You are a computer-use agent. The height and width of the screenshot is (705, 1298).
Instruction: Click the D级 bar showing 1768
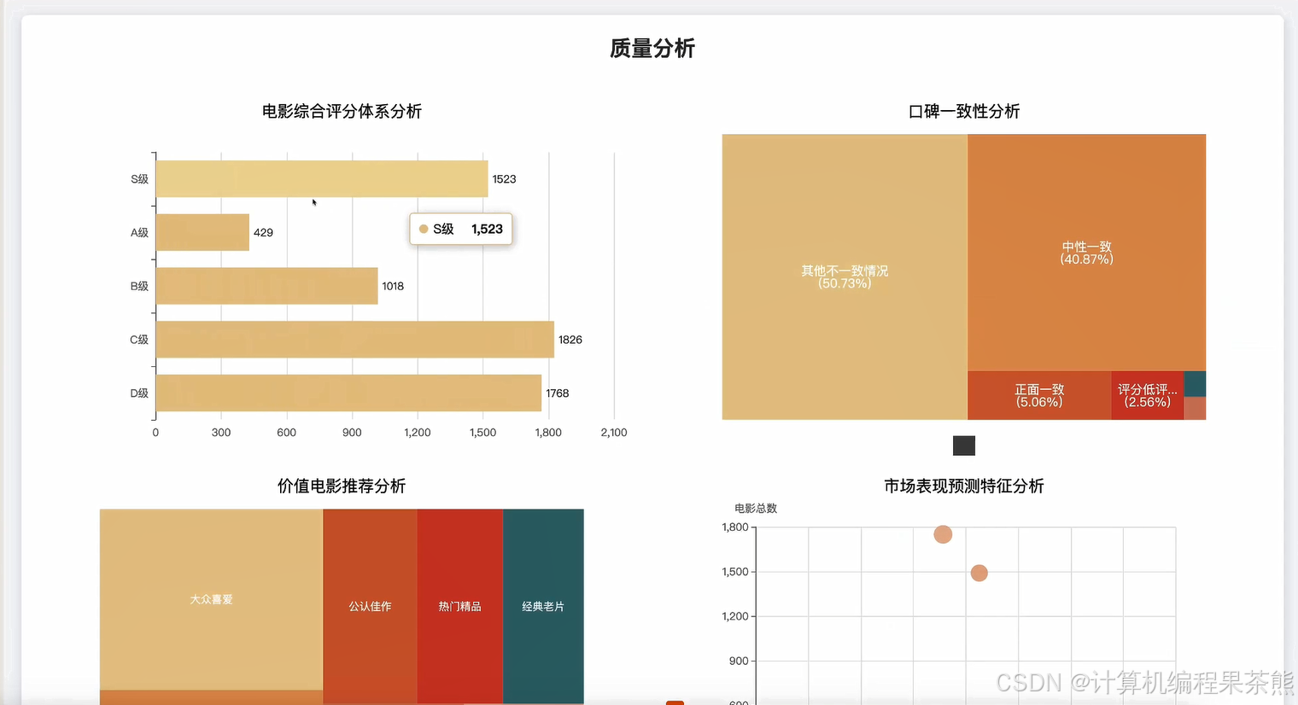(348, 393)
